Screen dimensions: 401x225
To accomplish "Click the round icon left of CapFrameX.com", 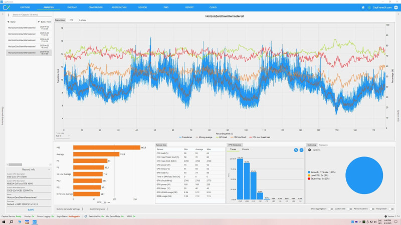I will pyautogui.click(x=369, y=7).
